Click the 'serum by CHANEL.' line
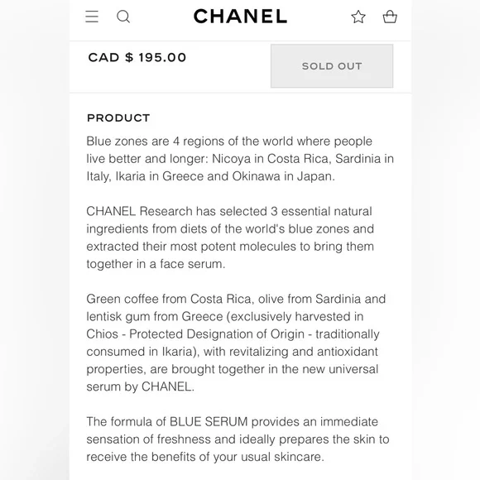 (140, 386)
